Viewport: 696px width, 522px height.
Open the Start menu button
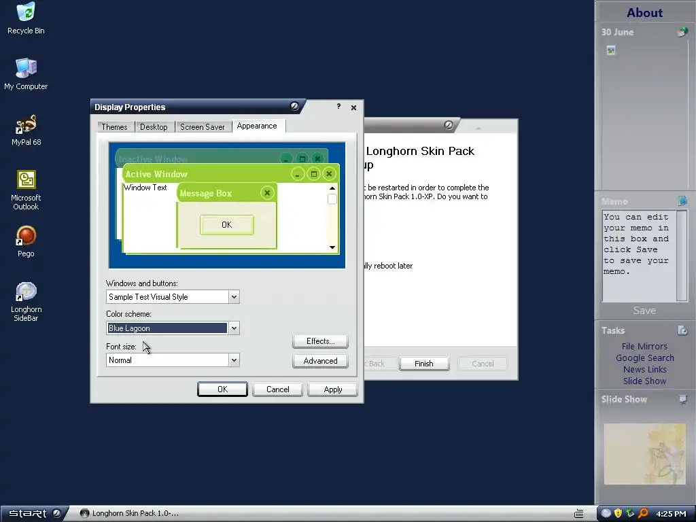pos(34,514)
